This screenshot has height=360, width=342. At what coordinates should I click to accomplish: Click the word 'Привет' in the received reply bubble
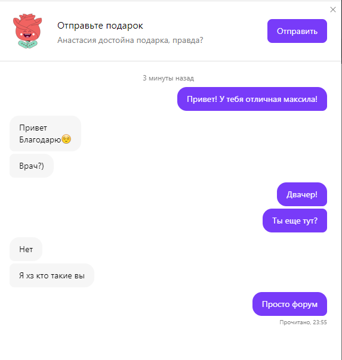pyautogui.click(x=33, y=128)
